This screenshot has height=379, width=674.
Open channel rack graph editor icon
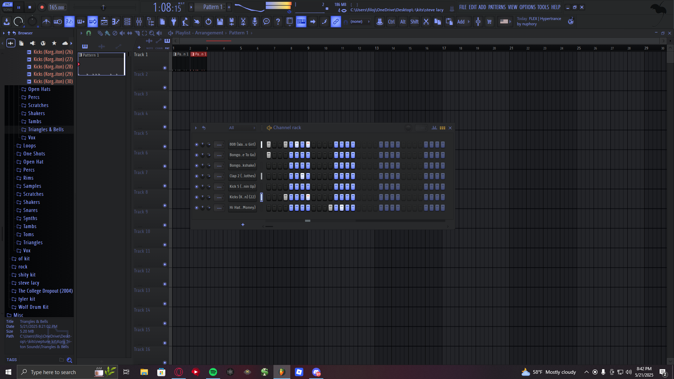pos(434,128)
